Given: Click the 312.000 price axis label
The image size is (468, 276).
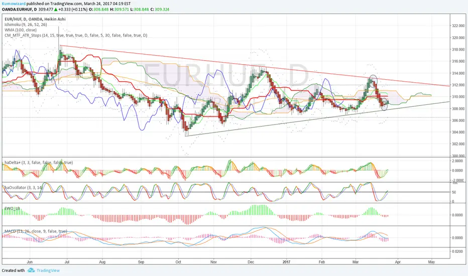Looking at the screenshot, I should (x=458, y=85).
